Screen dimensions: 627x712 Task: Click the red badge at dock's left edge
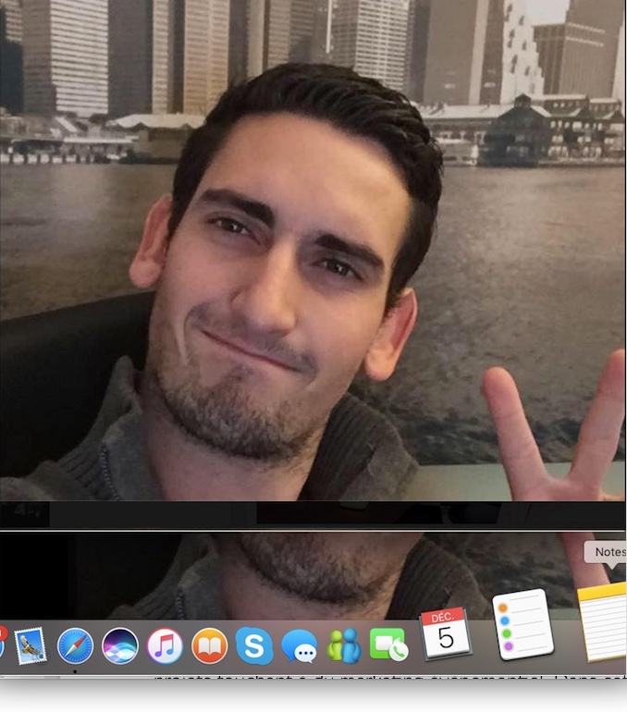click(x=3, y=633)
